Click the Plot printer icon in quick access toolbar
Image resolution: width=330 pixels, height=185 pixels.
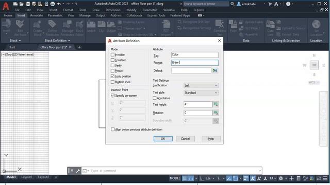pos(53,4)
